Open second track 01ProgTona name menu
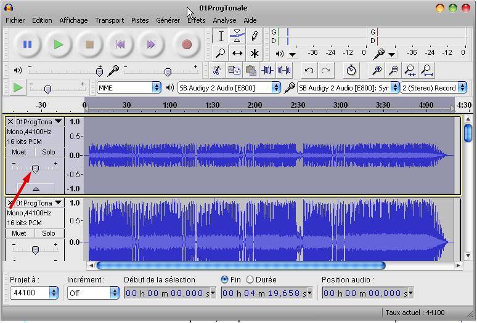Viewport: 477px width, 323px height. (39, 203)
